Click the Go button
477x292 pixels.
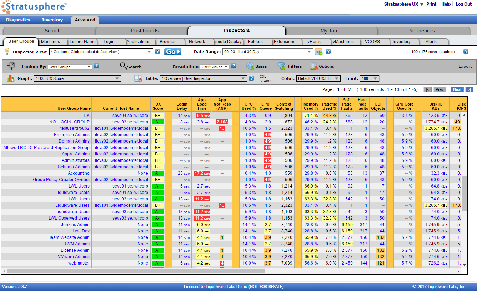[x=173, y=52]
